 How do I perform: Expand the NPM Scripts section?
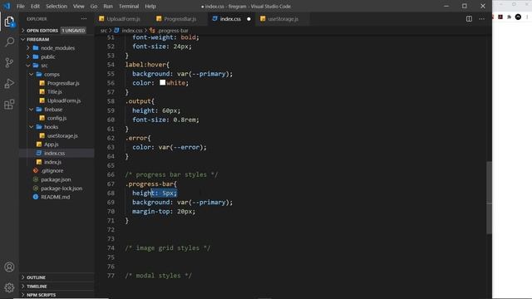coord(23,295)
